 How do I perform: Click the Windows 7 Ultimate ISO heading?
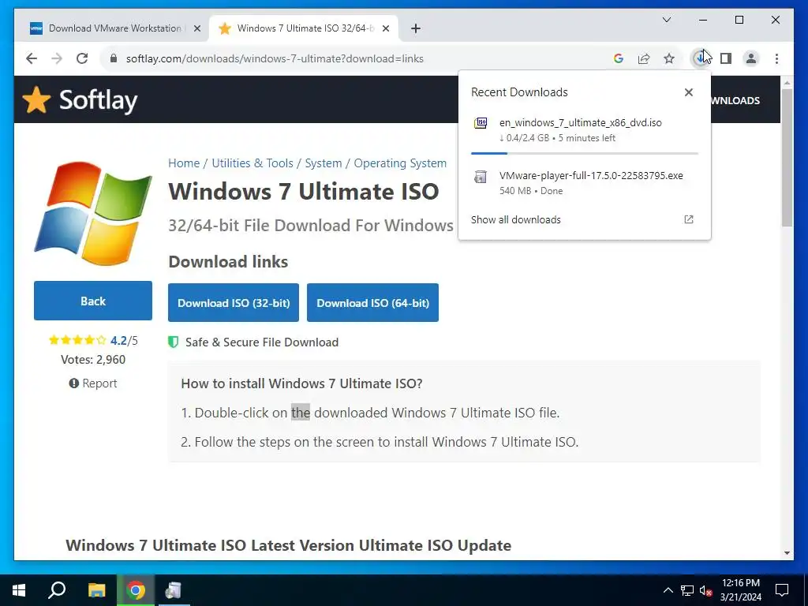tap(304, 192)
